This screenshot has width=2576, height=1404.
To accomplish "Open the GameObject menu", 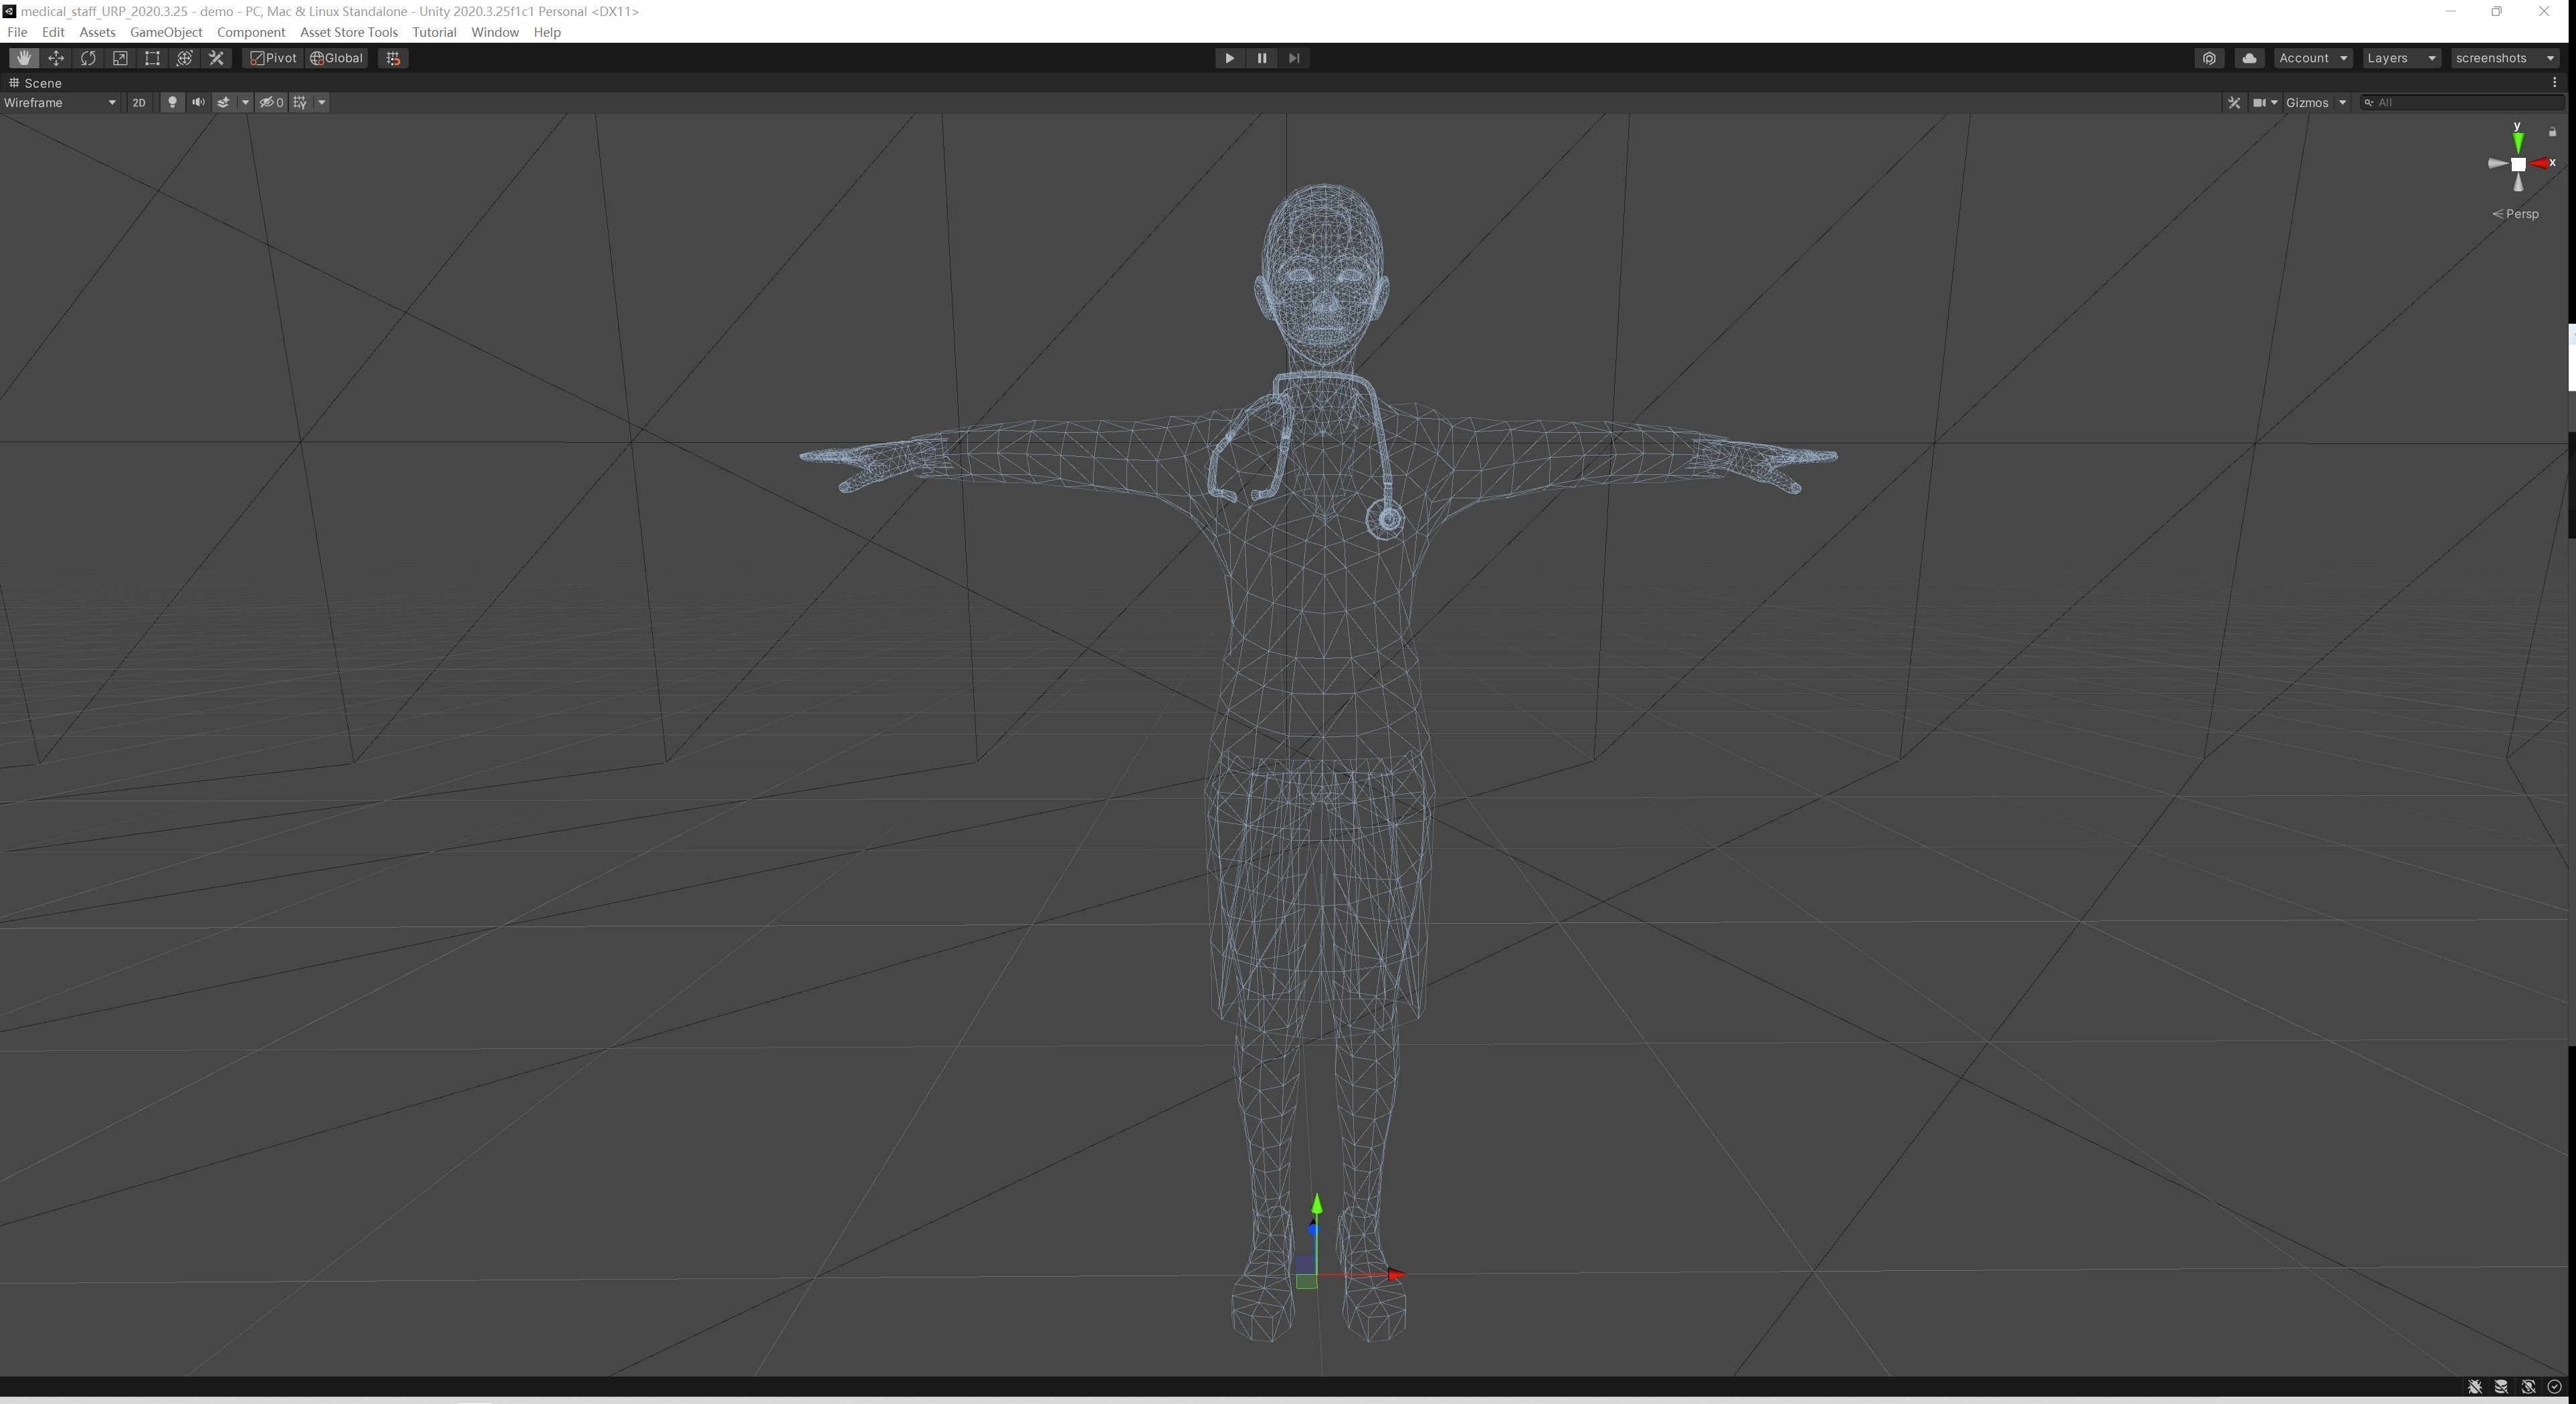I will point(166,32).
